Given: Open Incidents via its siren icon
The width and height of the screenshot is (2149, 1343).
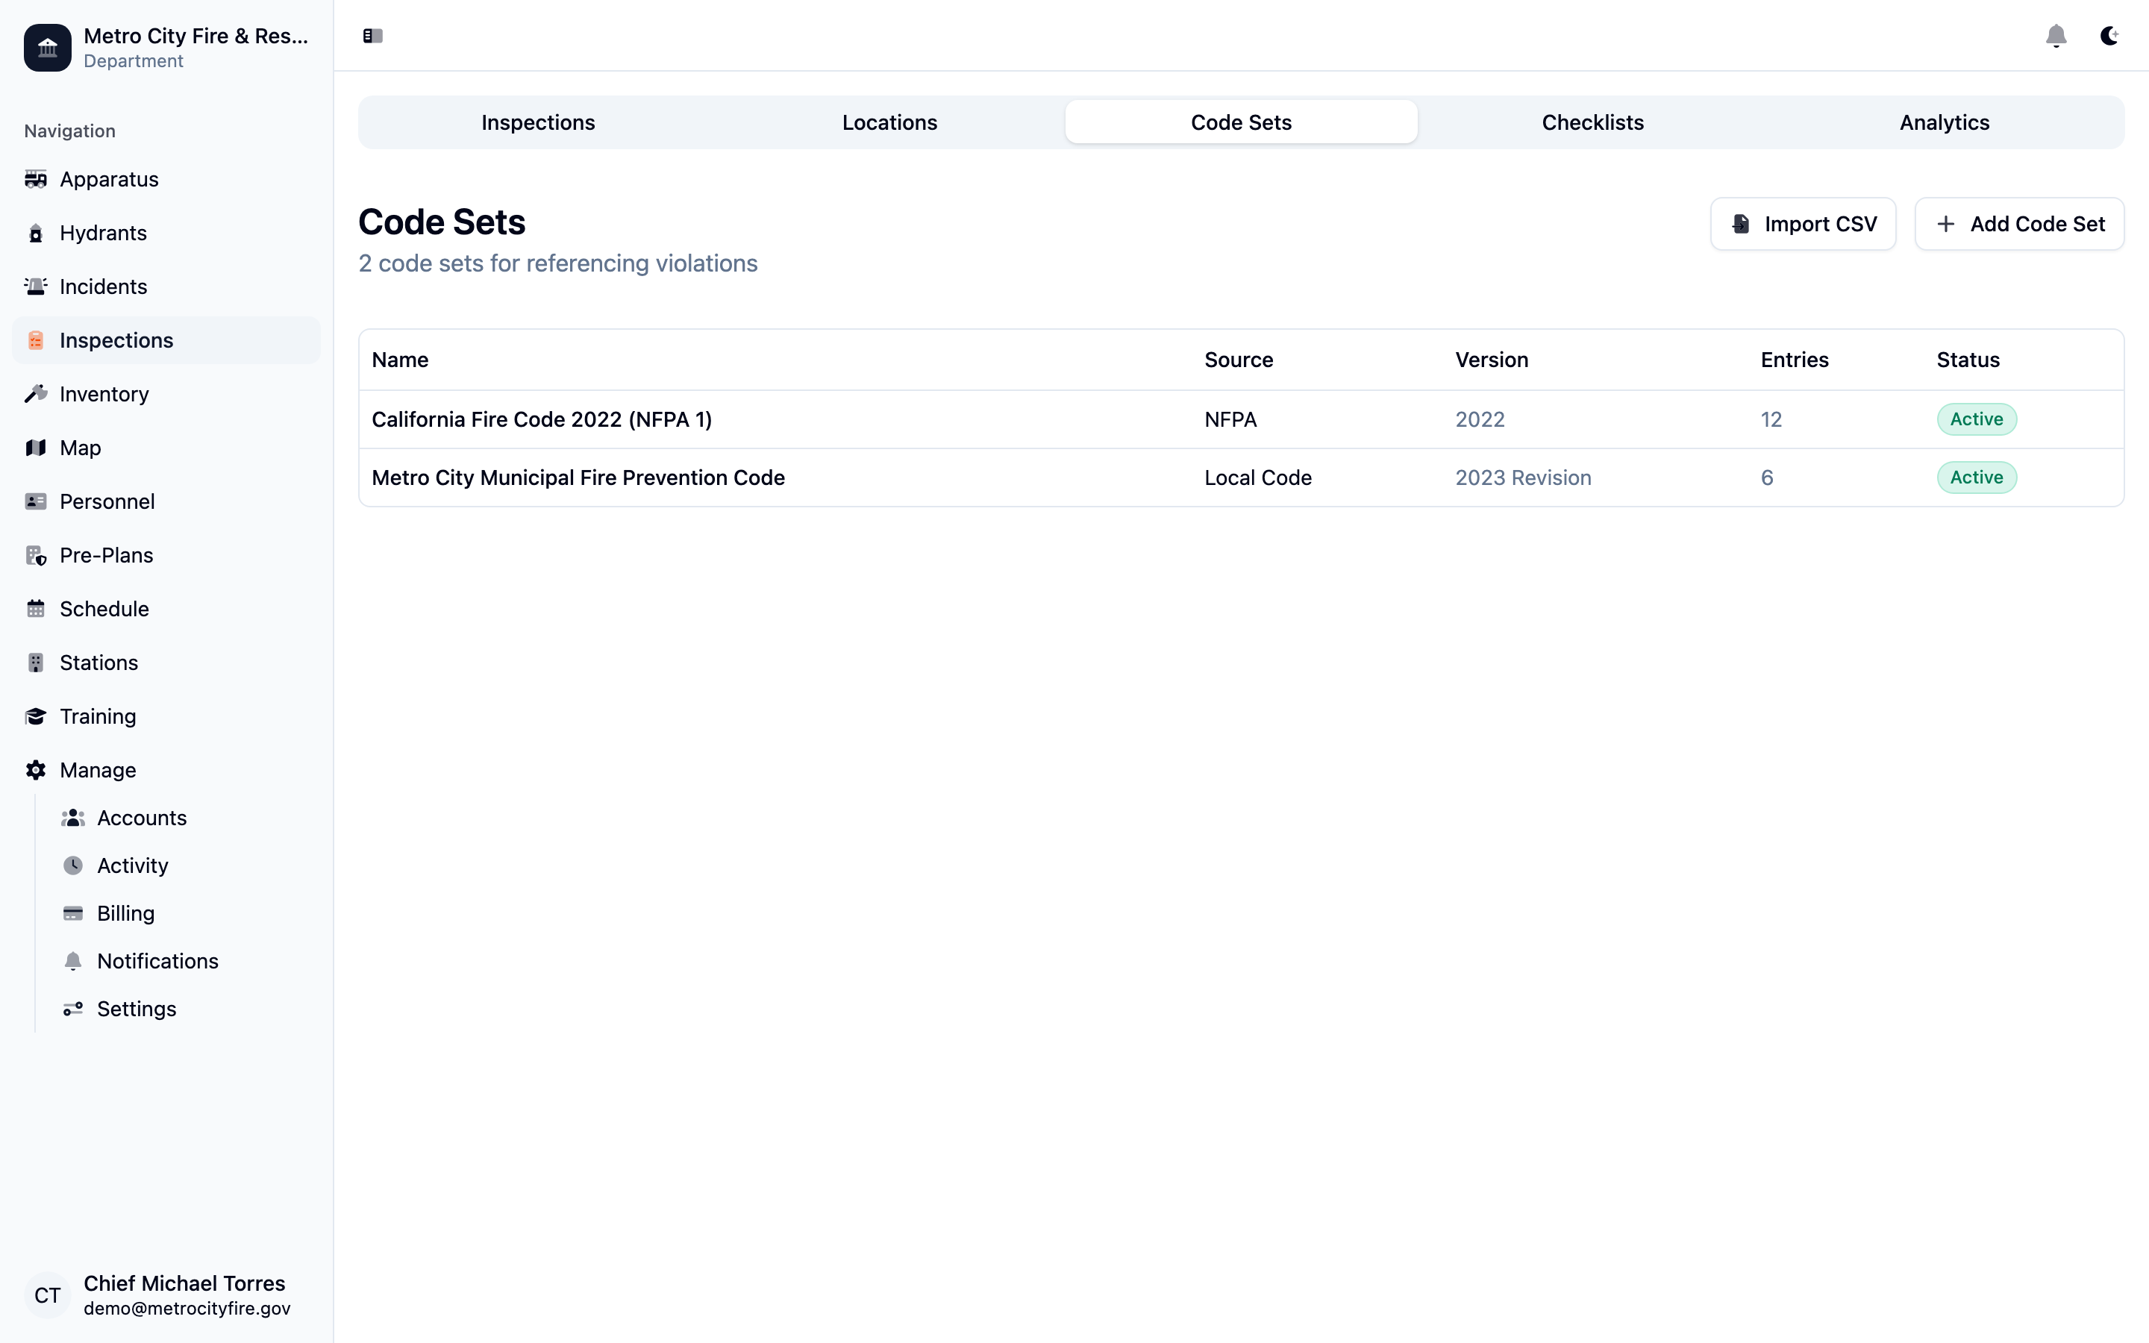Looking at the screenshot, I should (36, 286).
